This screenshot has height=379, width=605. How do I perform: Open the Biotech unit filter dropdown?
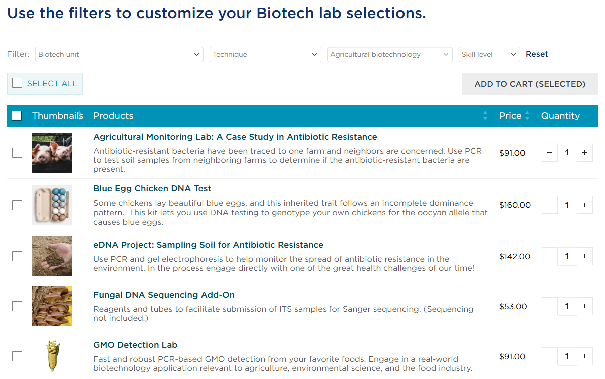click(x=119, y=55)
